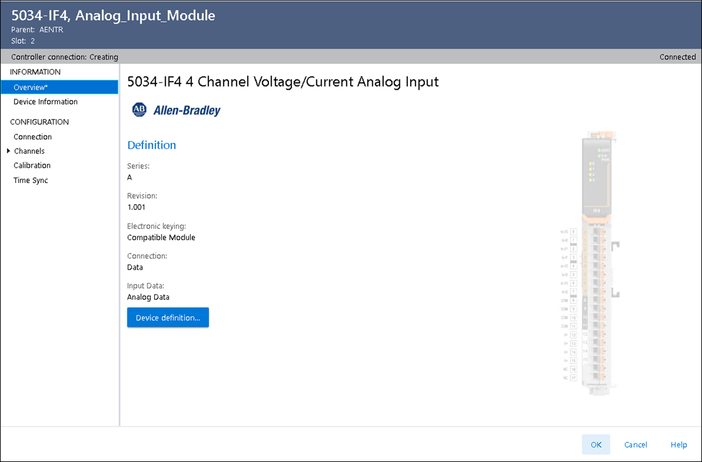The width and height of the screenshot is (702, 462).
Task: Open Help for this module
Action: pyautogui.click(x=679, y=444)
